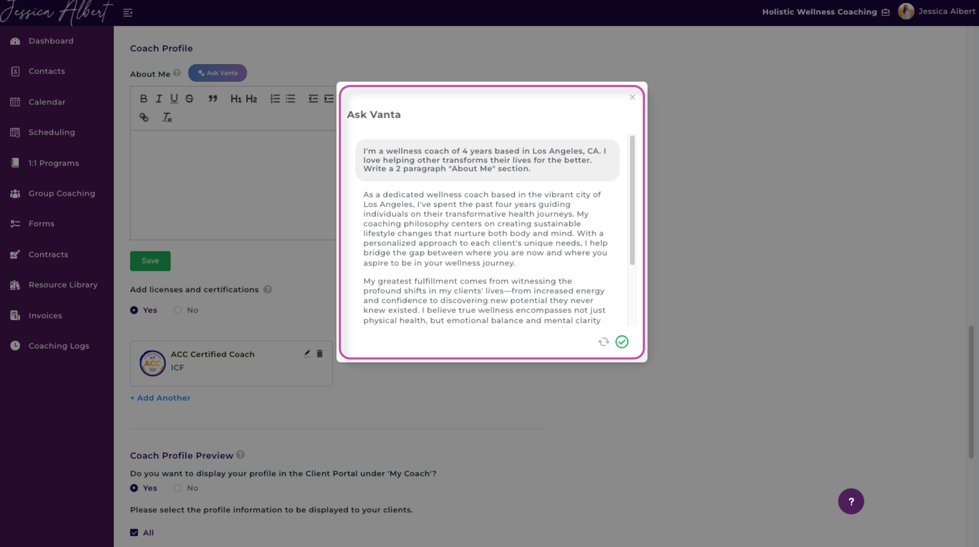Viewport: 979px width, 547px height.
Task: Click the Save button
Action: coord(150,261)
